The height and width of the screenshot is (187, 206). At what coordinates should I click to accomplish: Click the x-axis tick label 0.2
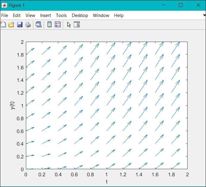click(x=42, y=174)
